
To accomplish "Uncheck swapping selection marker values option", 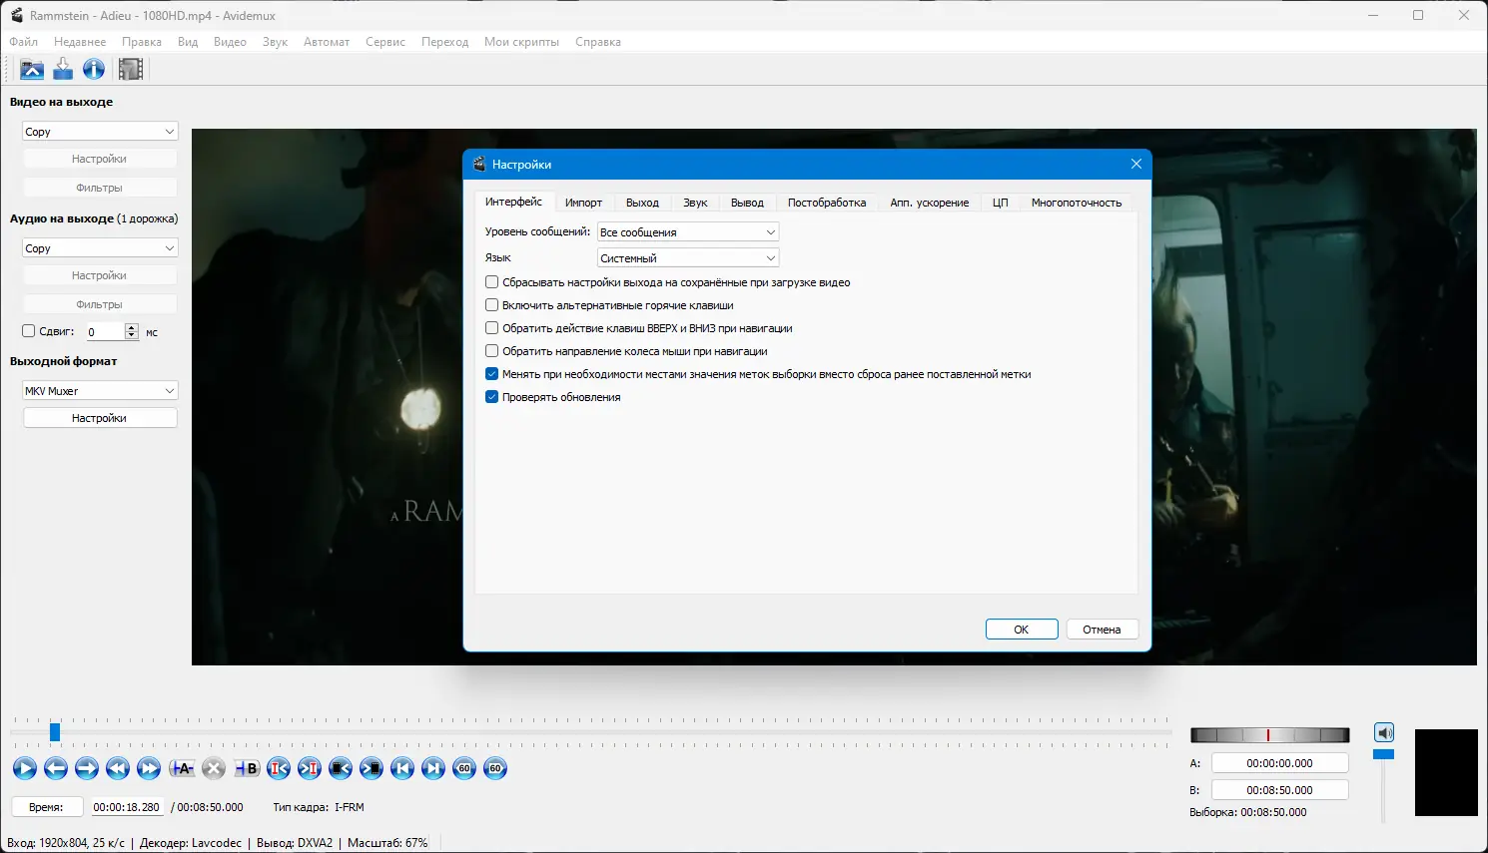I will point(491,374).
